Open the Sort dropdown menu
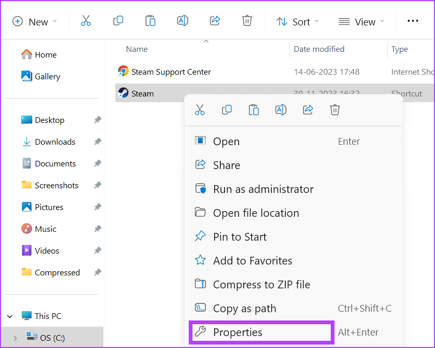The width and height of the screenshot is (435, 348). click(x=297, y=21)
